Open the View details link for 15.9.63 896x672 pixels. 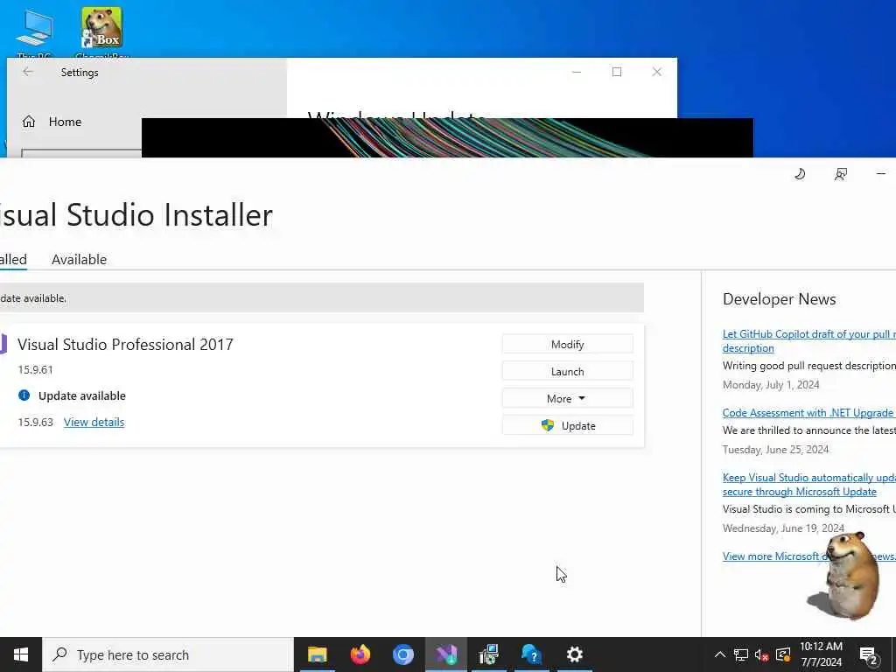click(x=94, y=423)
